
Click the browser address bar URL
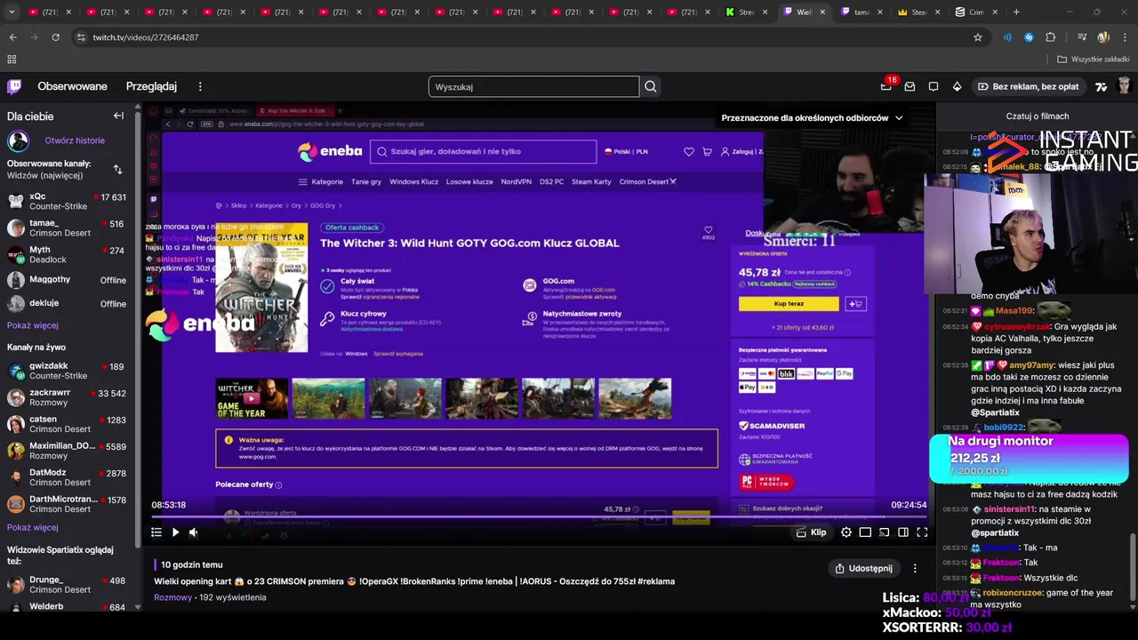click(x=146, y=37)
